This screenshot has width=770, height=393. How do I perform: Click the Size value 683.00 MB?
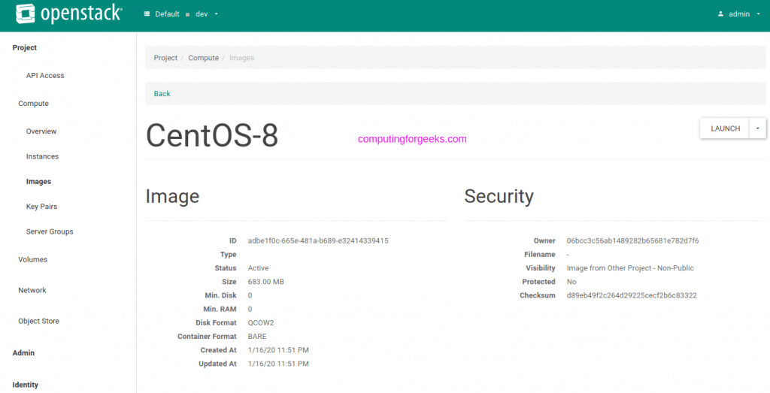point(265,282)
